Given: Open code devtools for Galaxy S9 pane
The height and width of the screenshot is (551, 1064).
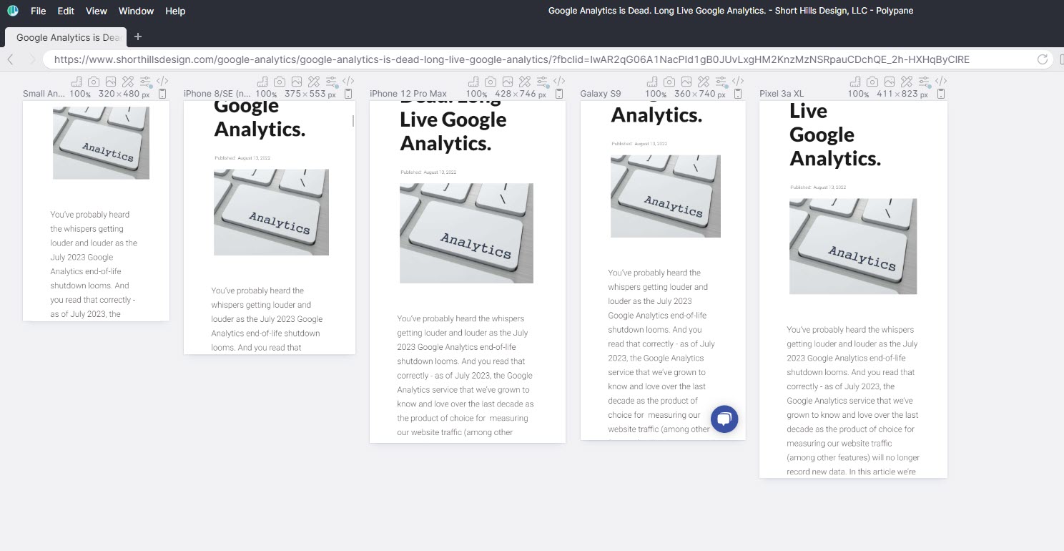Looking at the screenshot, I should [738, 82].
